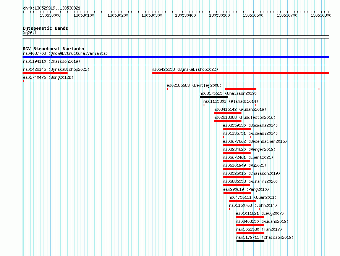Click the blue nsv4037703 variant bar
This screenshot has height=256, width=340.
coord(176,57)
